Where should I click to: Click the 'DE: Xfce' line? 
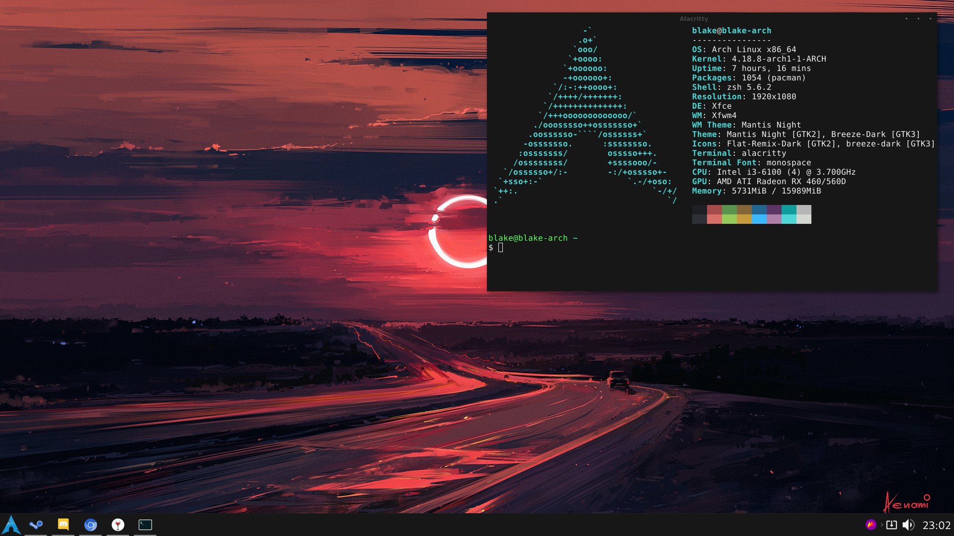click(712, 106)
